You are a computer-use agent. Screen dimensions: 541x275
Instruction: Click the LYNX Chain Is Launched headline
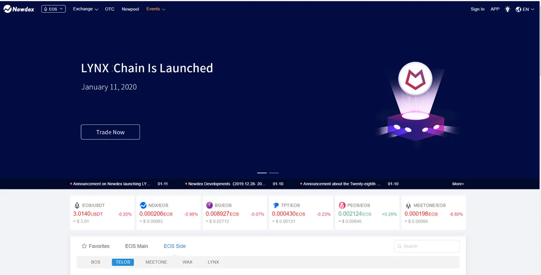tap(147, 68)
